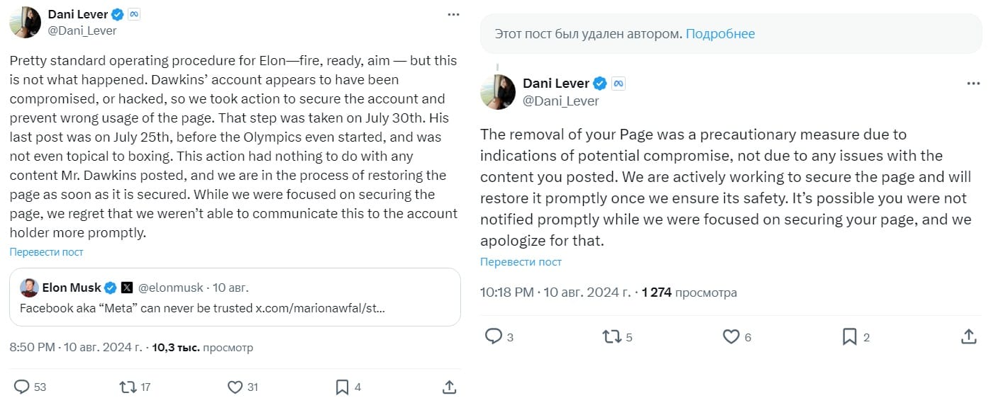The width and height of the screenshot is (993, 398).
Task: Translate the right post via Перевести пост
Action: (x=521, y=261)
